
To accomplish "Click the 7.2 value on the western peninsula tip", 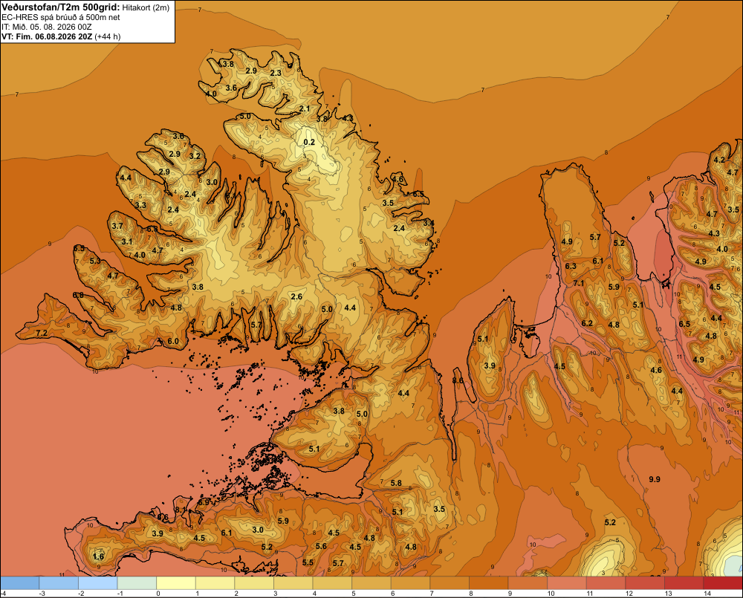I will coord(42,333).
